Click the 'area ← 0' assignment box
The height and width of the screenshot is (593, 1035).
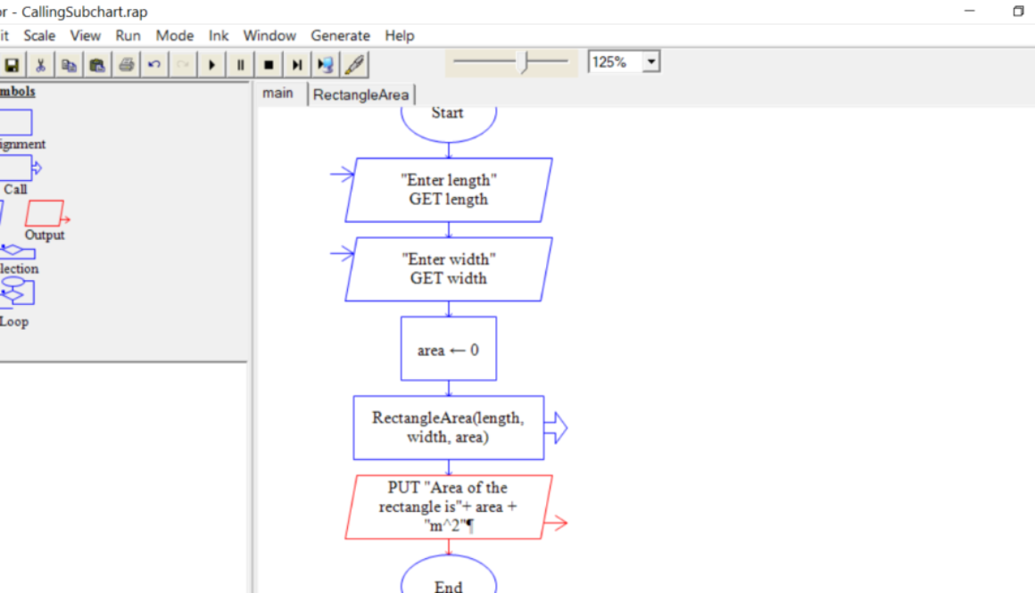coord(448,350)
